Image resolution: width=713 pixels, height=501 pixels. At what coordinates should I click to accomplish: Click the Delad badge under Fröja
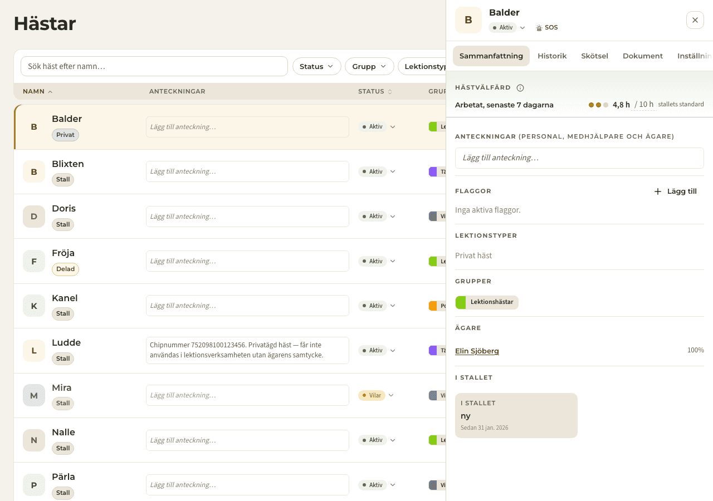tap(65, 269)
